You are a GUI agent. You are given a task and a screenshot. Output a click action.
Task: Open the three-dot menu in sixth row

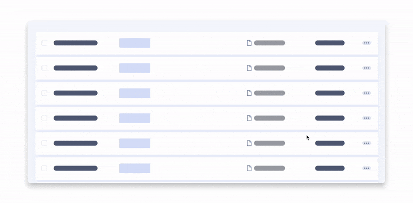[367, 168]
